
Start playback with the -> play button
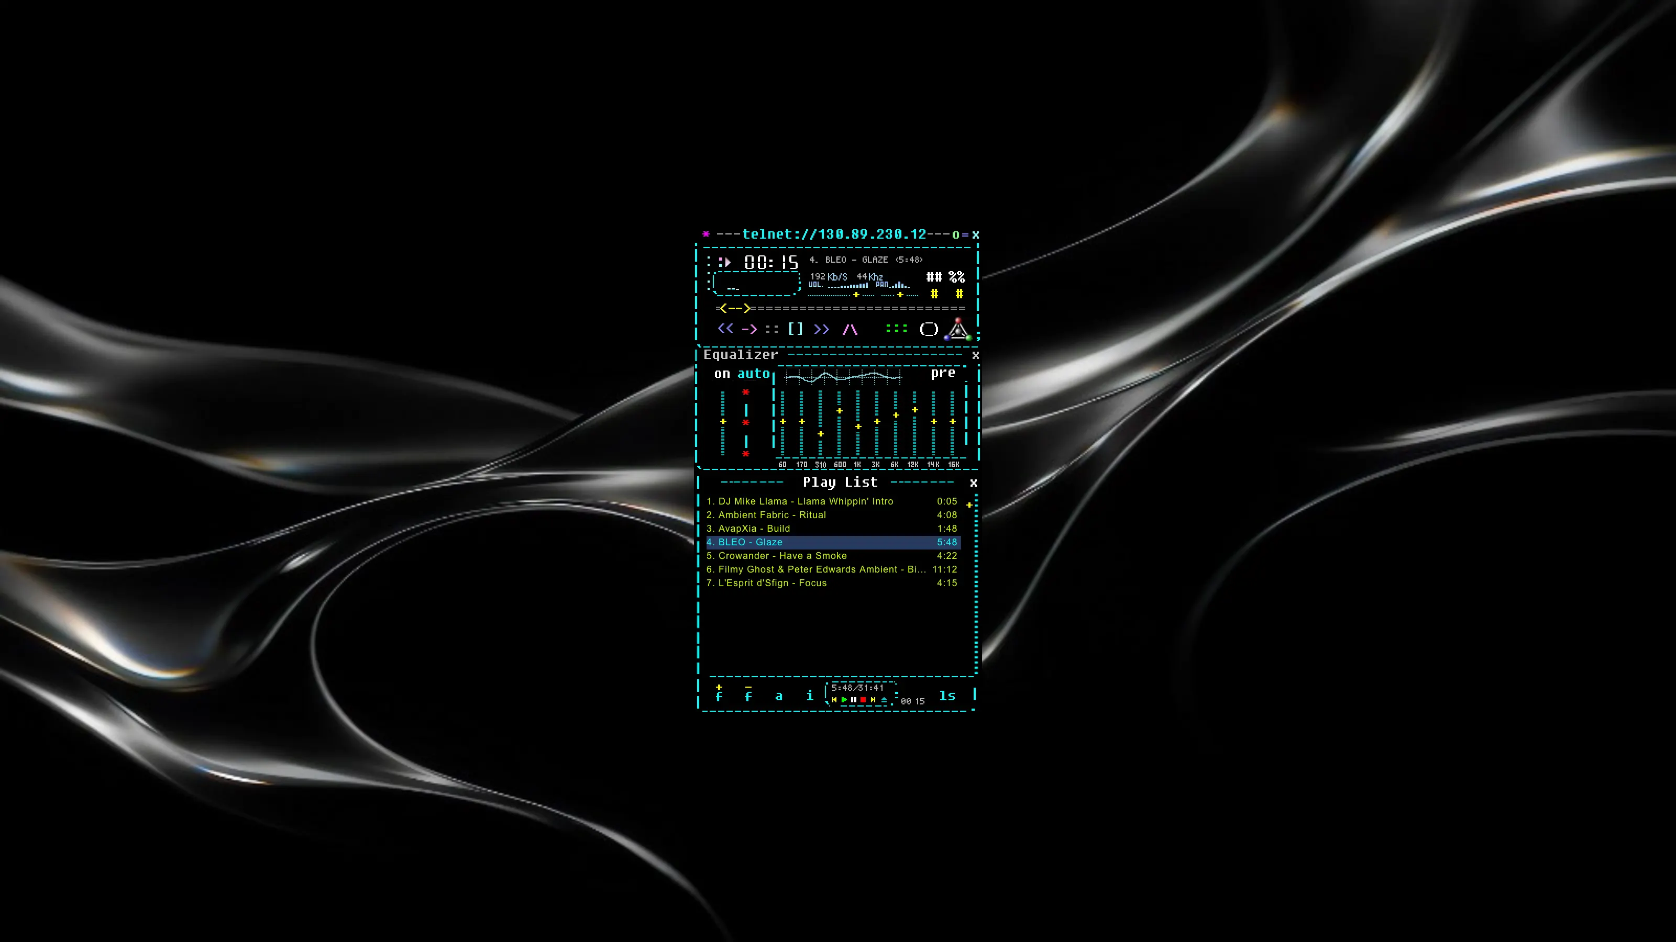coord(749,329)
